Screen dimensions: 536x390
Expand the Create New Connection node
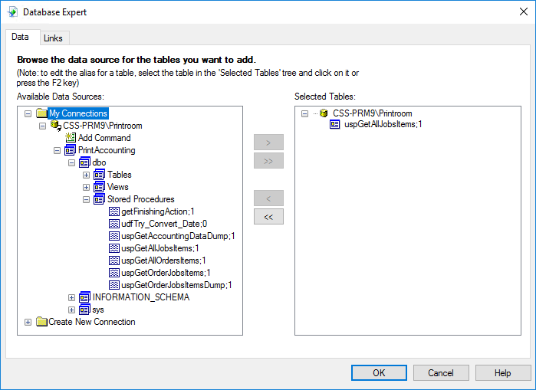28,322
